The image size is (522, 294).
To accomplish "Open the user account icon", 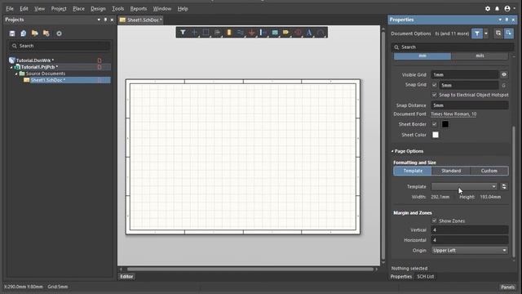I will click(507, 9).
